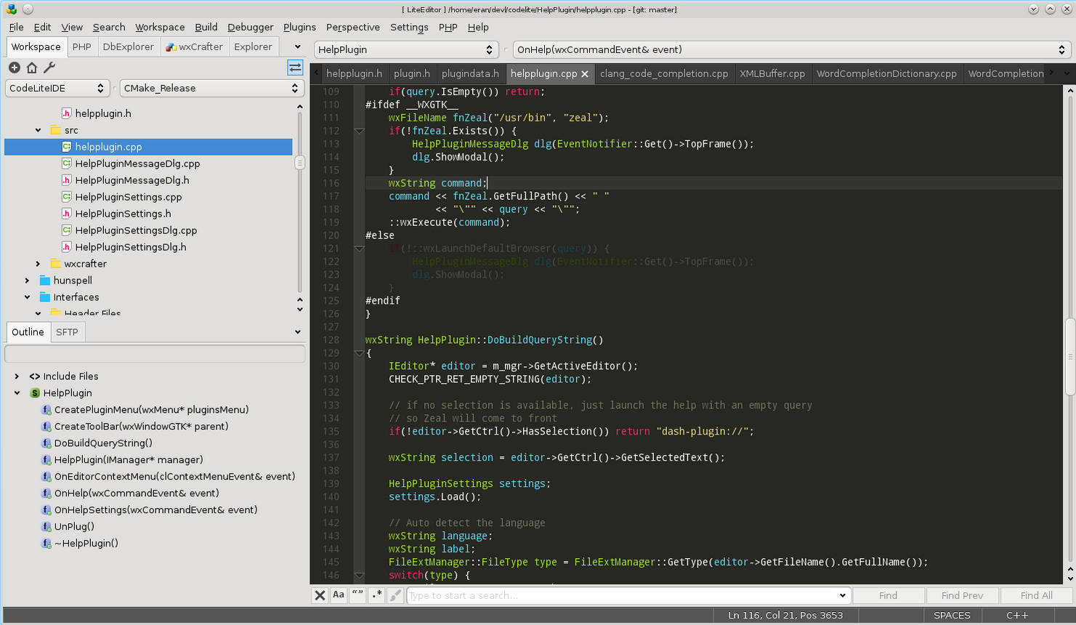Open the Debugger menu
The width and height of the screenshot is (1076, 625).
[250, 27]
